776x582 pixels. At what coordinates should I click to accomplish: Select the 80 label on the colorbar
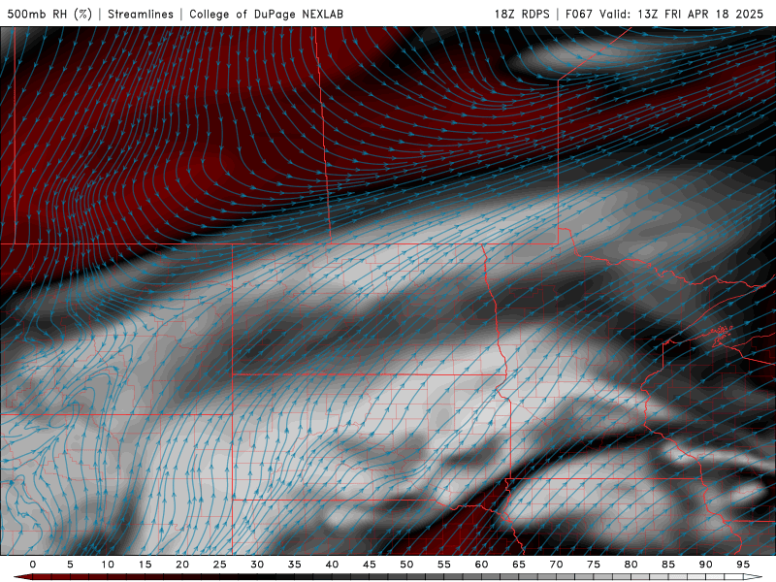coord(630,565)
